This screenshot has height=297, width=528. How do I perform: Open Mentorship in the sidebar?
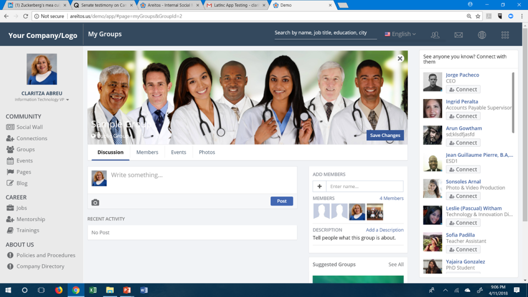coord(26,219)
